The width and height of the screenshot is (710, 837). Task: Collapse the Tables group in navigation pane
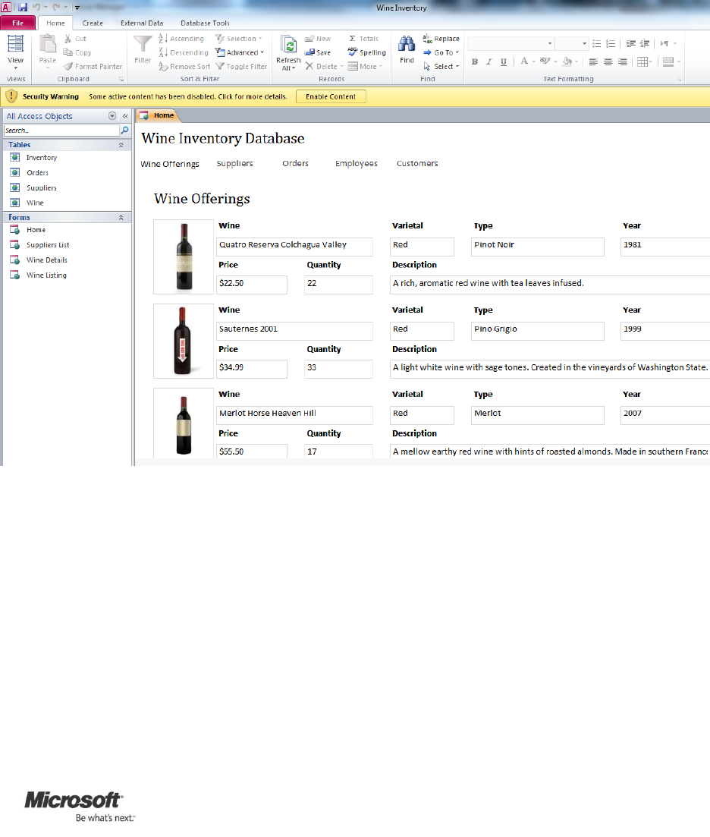click(121, 145)
